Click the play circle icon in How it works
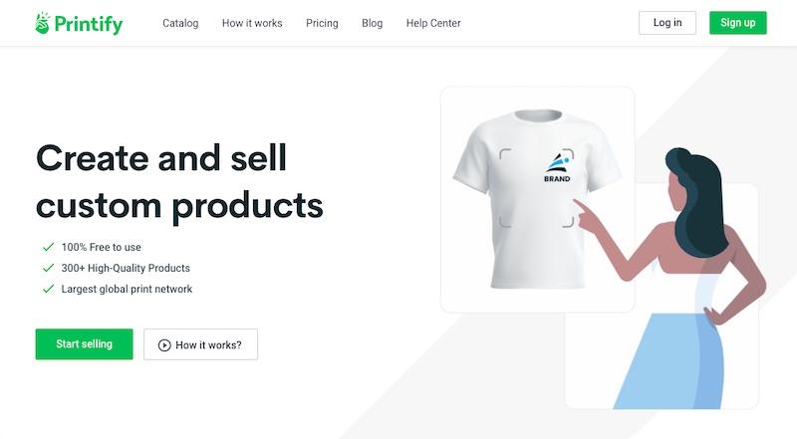 point(164,345)
